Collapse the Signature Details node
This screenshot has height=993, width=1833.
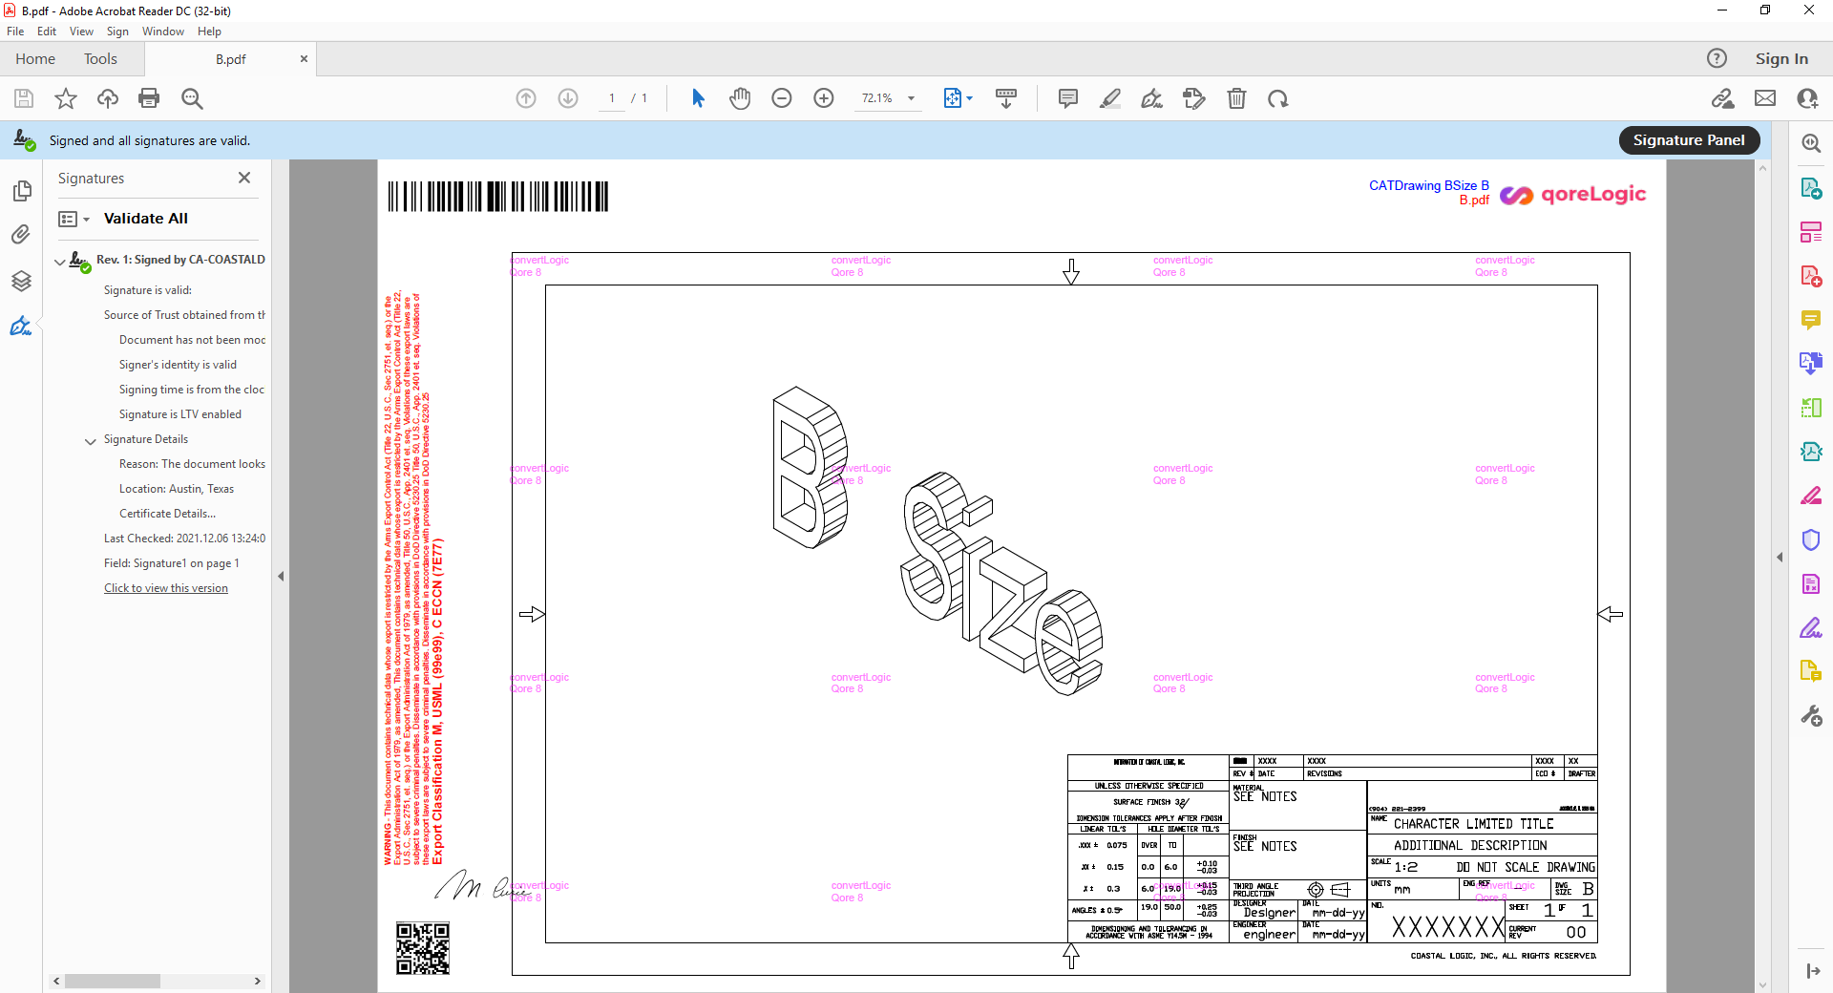point(91,440)
